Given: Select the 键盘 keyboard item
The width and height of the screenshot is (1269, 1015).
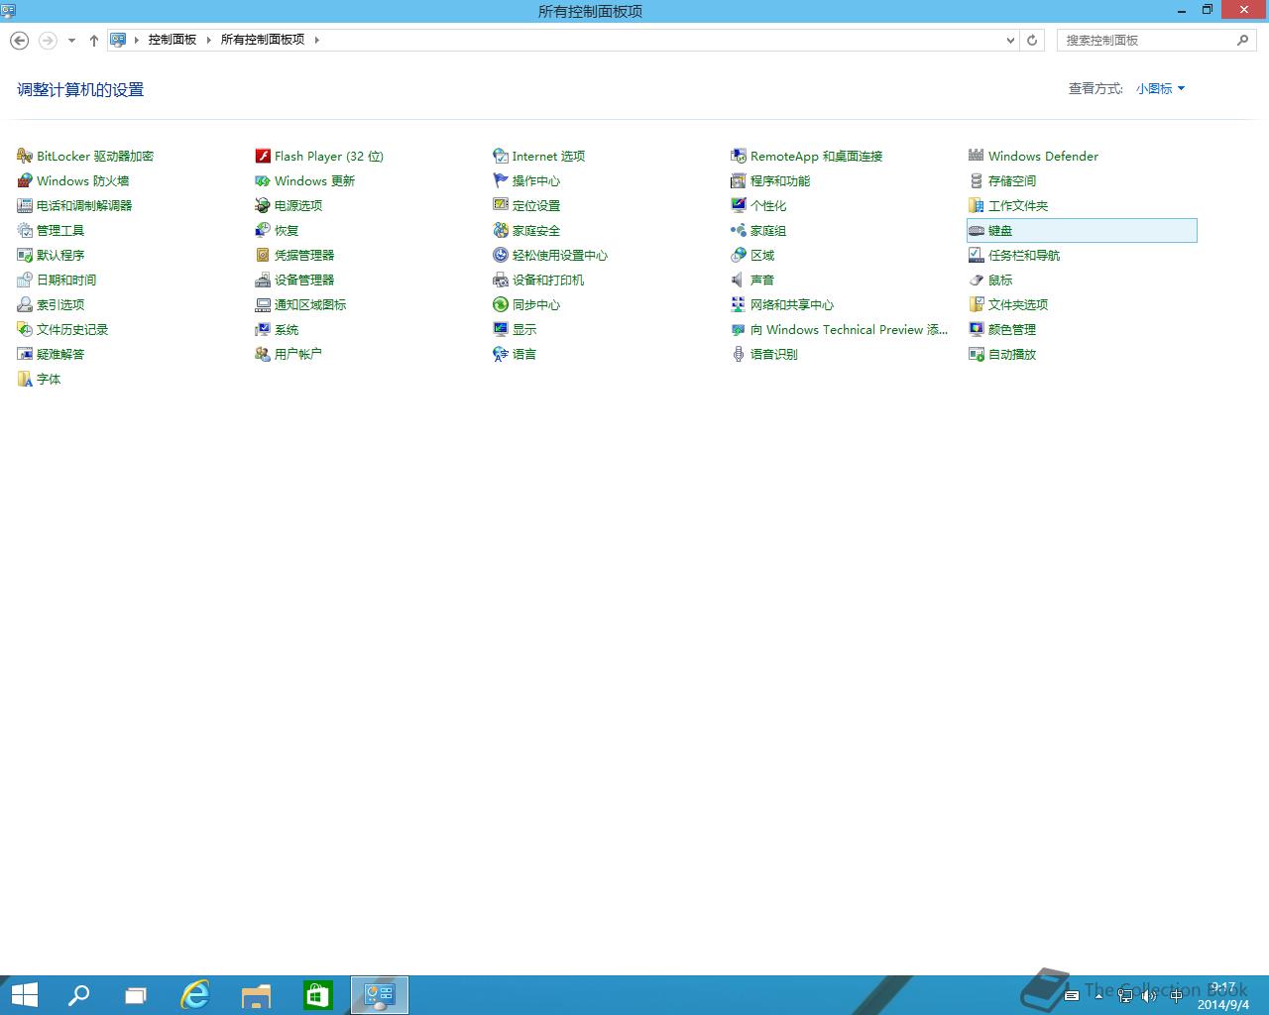Looking at the screenshot, I should pos(1082,230).
